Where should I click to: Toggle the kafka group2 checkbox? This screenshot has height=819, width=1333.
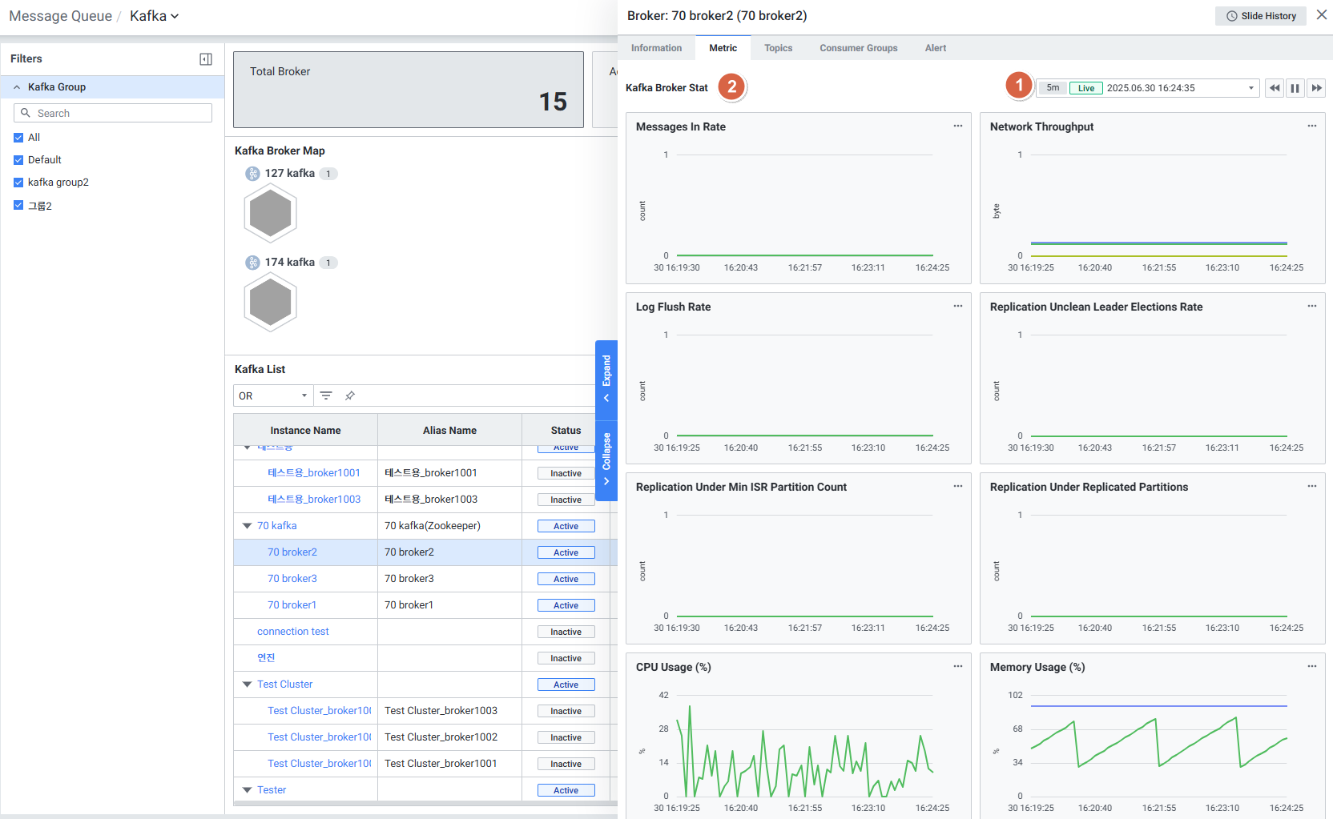[18, 183]
